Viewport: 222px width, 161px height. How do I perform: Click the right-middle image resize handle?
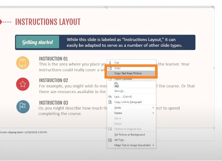coord(214,68)
